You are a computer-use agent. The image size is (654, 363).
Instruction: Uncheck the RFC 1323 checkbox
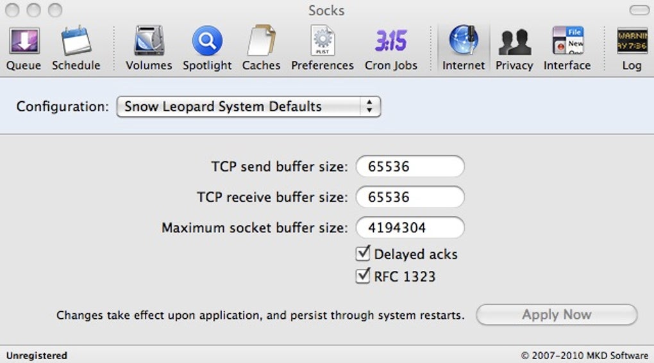pos(364,276)
